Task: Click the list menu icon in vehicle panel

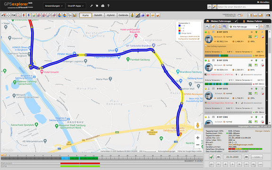Action: coord(268,26)
